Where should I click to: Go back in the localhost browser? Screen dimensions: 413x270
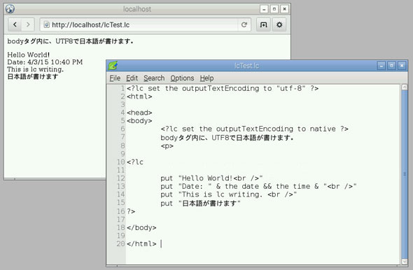coord(15,24)
